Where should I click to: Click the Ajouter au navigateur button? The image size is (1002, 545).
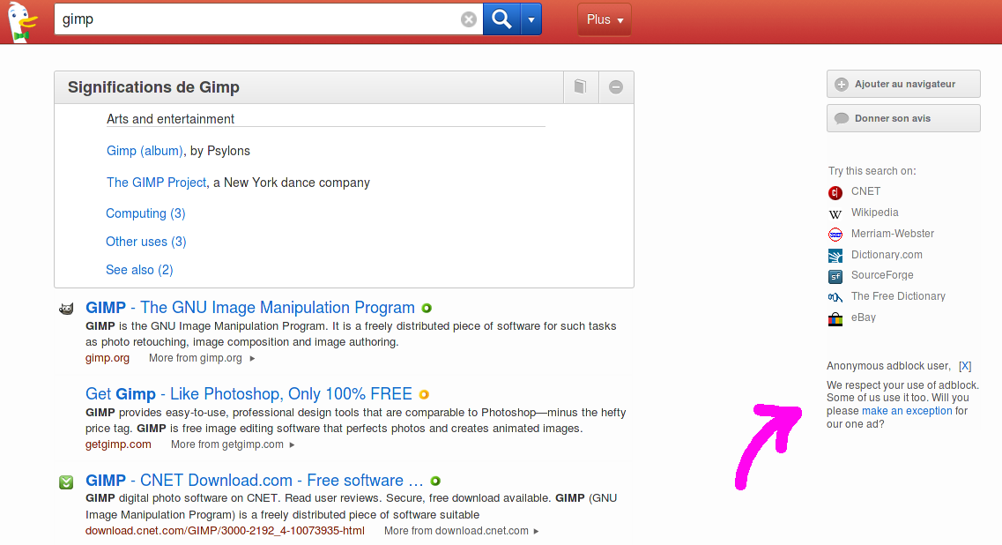pyautogui.click(x=903, y=84)
